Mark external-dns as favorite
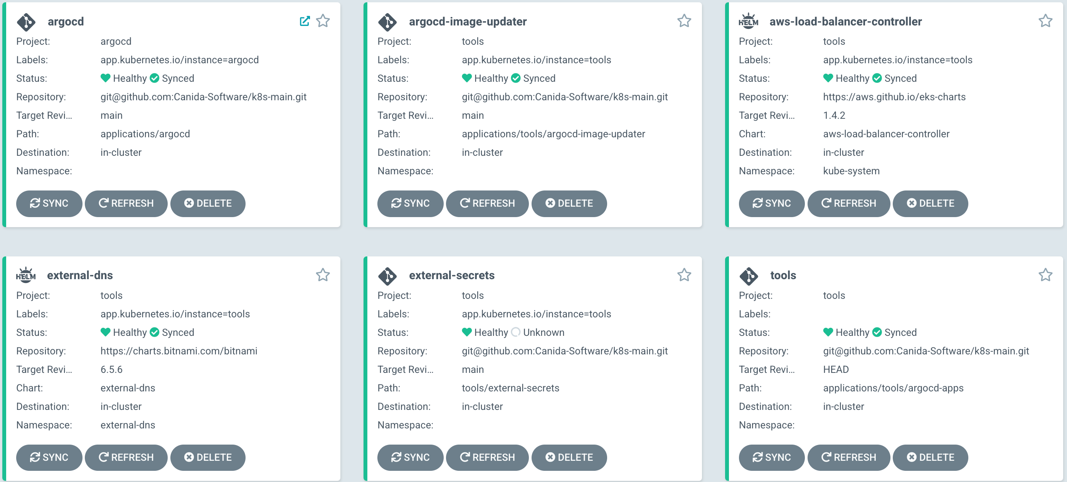 click(323, 275)
